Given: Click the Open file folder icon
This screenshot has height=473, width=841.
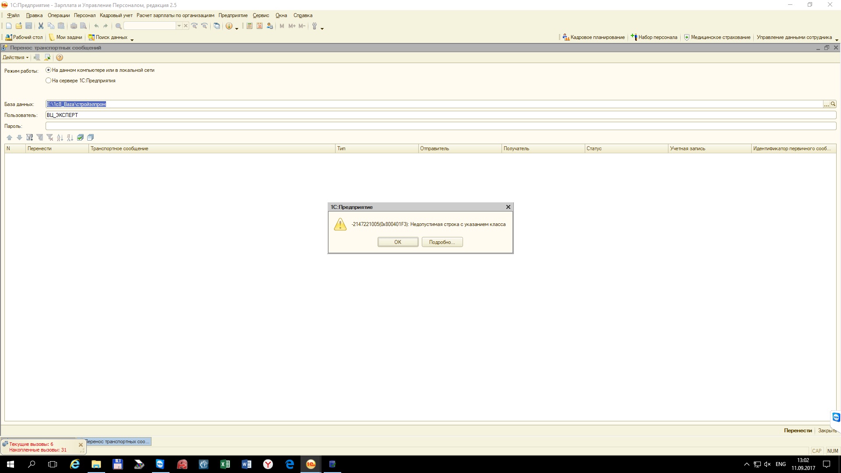Looking at the screenshot, I should tap(19, 26).
